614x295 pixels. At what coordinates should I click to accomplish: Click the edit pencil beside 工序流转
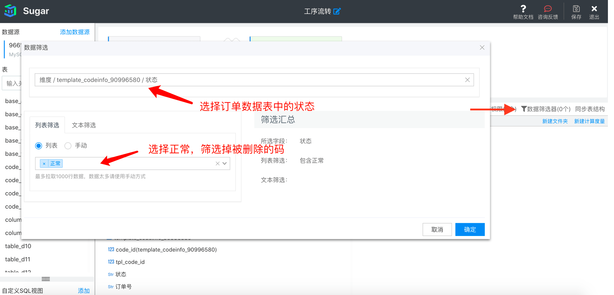pos(337,11)
